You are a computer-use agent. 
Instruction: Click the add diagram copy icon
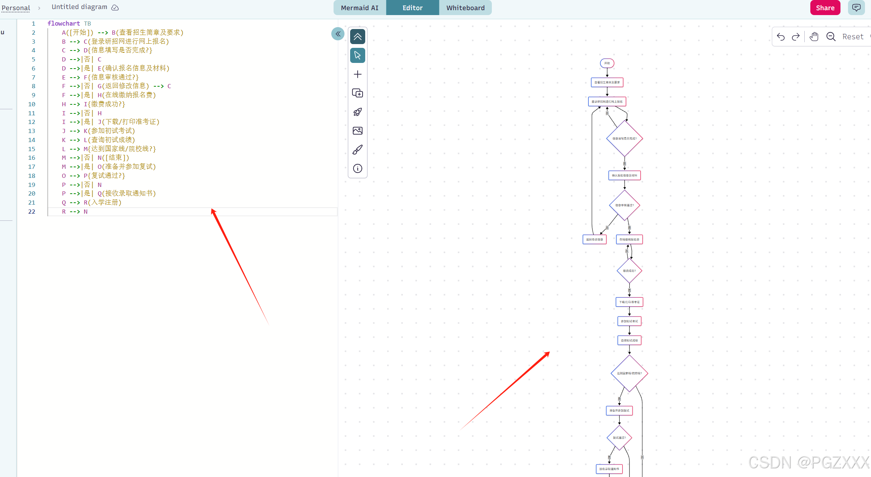357,93
